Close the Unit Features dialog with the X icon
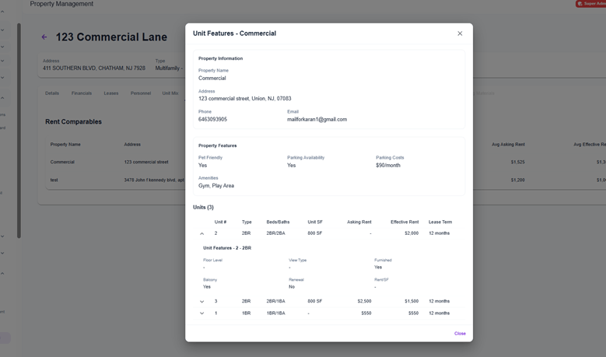 tap(460, 33)
